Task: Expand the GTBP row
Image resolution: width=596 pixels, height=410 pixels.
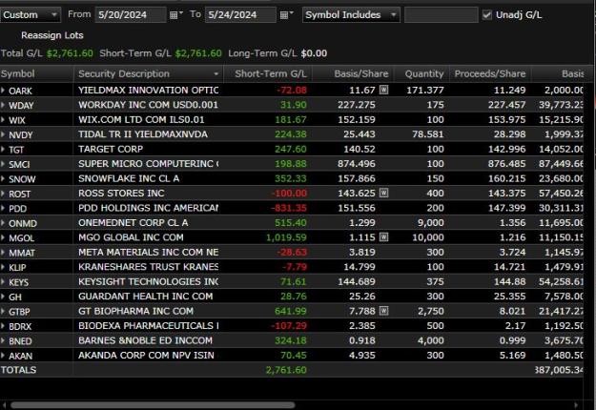Action: pyautogui.click(x=3, y=312)
